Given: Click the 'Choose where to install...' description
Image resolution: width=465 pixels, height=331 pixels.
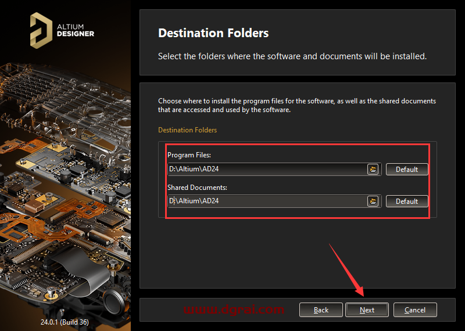Looking at the screenshot, I should pyautogui.click(x=297, y=105).
